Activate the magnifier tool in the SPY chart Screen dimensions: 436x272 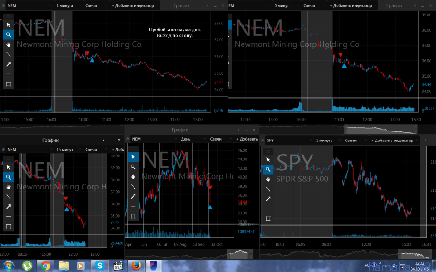click(x=268, y=169)
